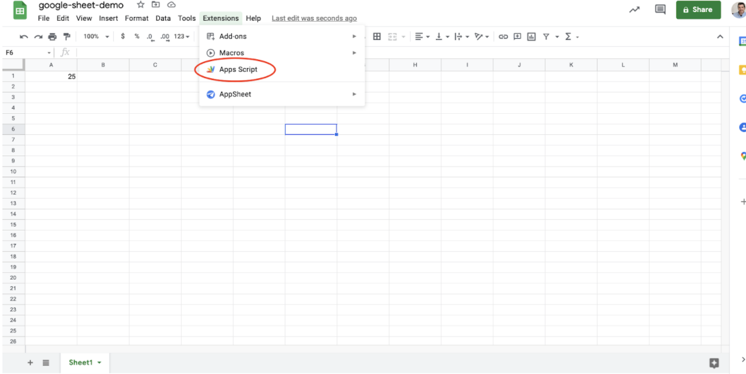Click the Explore icon at bottom right
Screen dimensions: 746x374
pyautogui.click(x=715, y=363)
